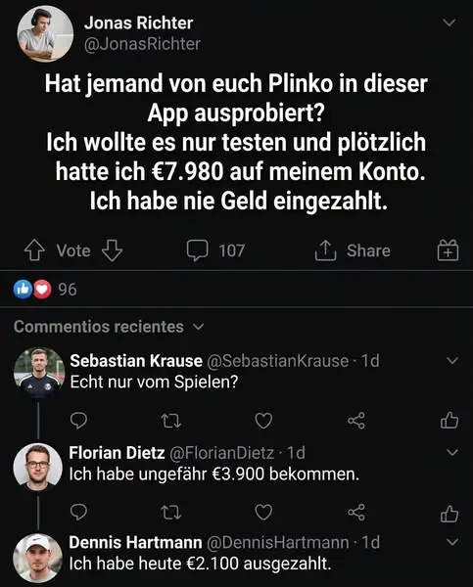This screenshot has height=587, width=473.
Task: Expand options chevron on Dennis Hartmann's comment
Action: point(452,542)
